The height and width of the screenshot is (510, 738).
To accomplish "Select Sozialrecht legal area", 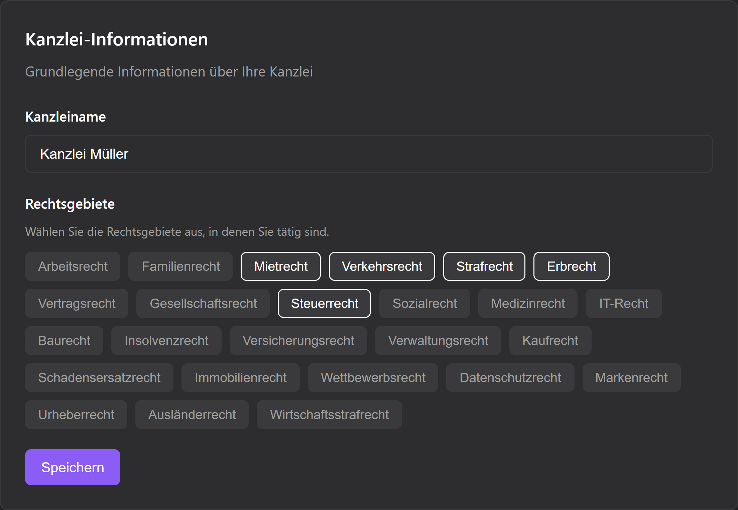I will click(x=424, y=304).
